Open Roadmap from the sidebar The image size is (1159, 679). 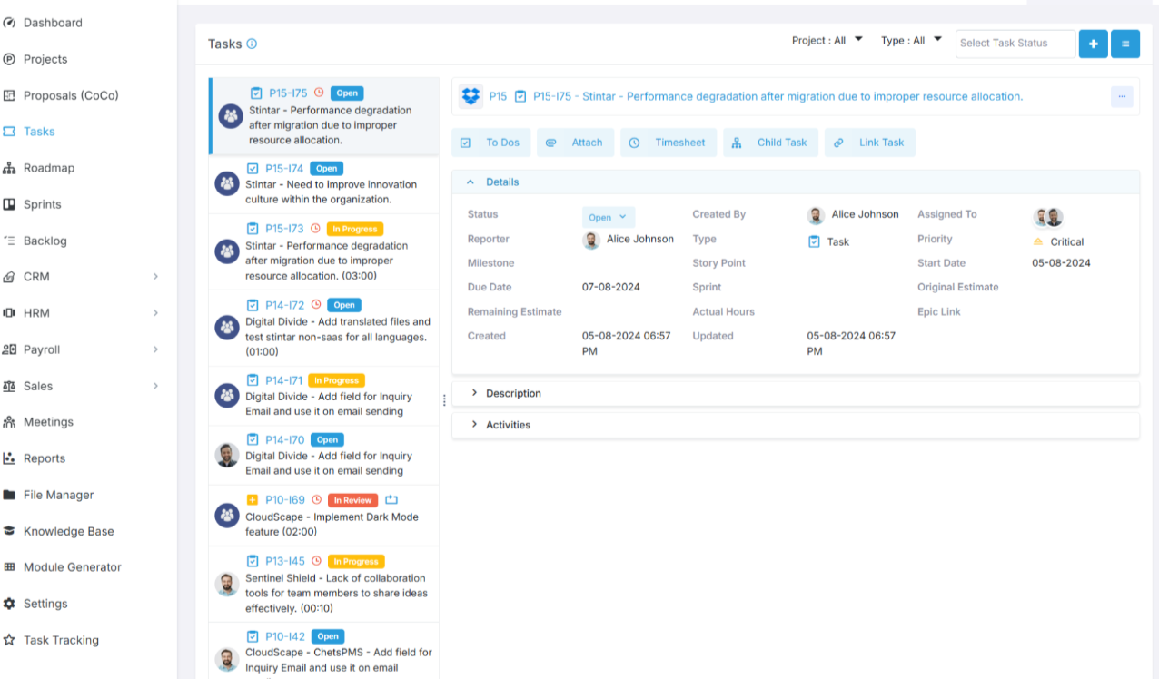pos(49,168)
